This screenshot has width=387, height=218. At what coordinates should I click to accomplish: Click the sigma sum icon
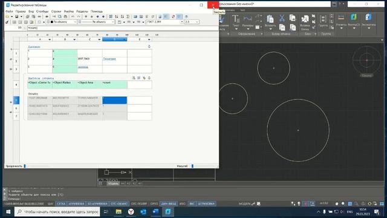tap(128, 16)
